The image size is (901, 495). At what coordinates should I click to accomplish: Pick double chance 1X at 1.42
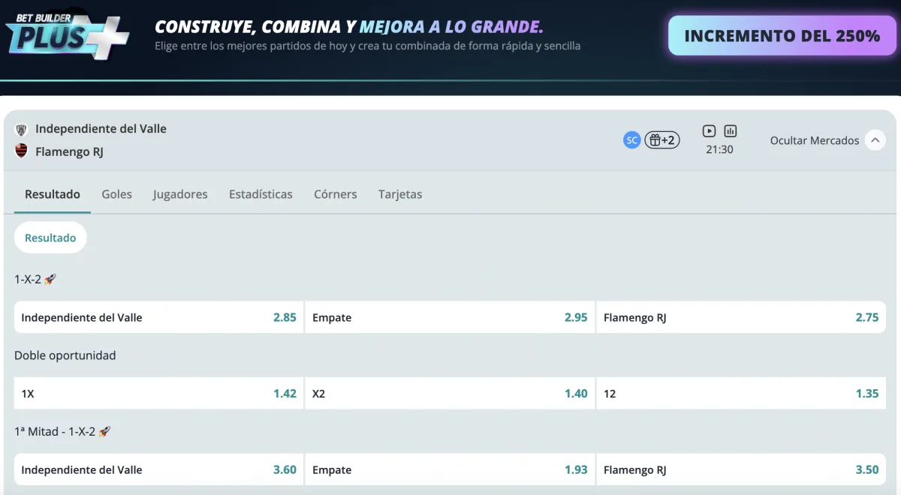[x=158, y=393]
